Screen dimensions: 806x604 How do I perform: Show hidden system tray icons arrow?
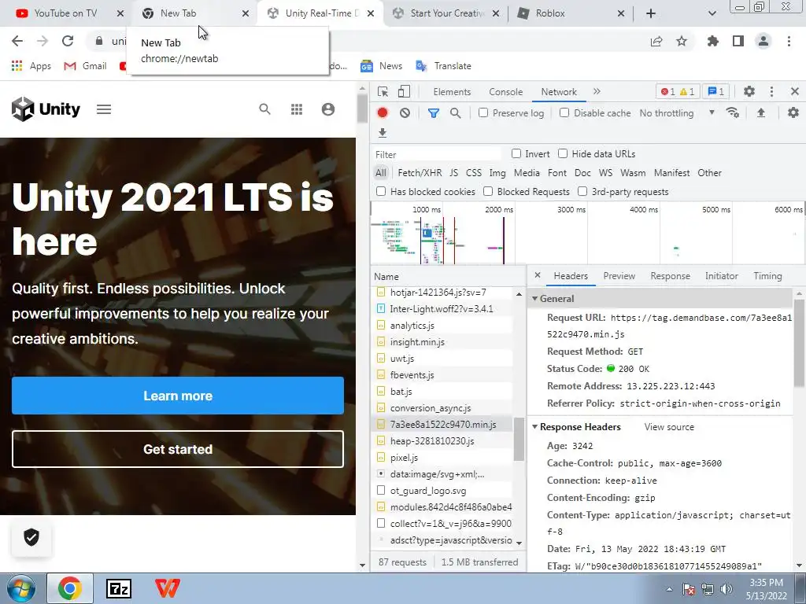669,589
